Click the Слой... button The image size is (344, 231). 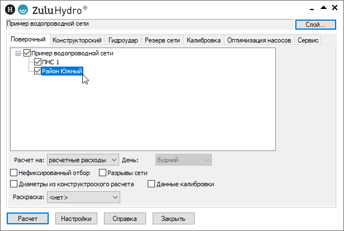pyautogui.click(x=315, y=25)
